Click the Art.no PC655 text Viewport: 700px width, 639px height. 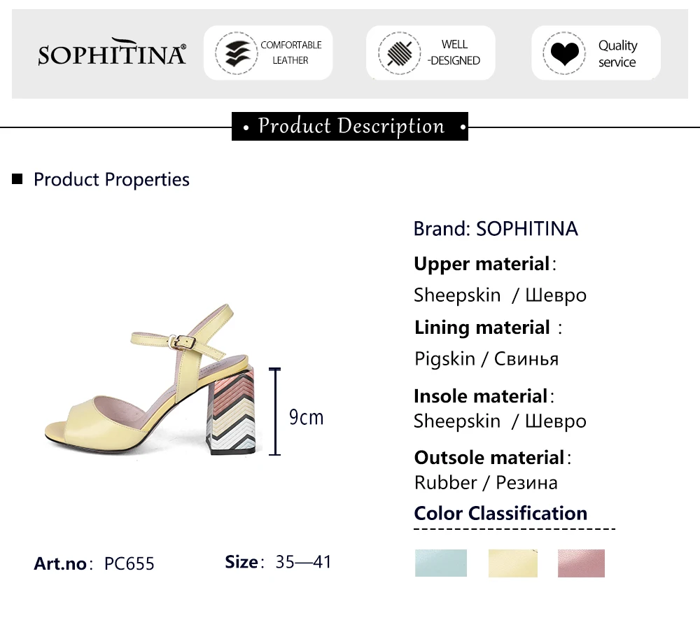point(94,563)
